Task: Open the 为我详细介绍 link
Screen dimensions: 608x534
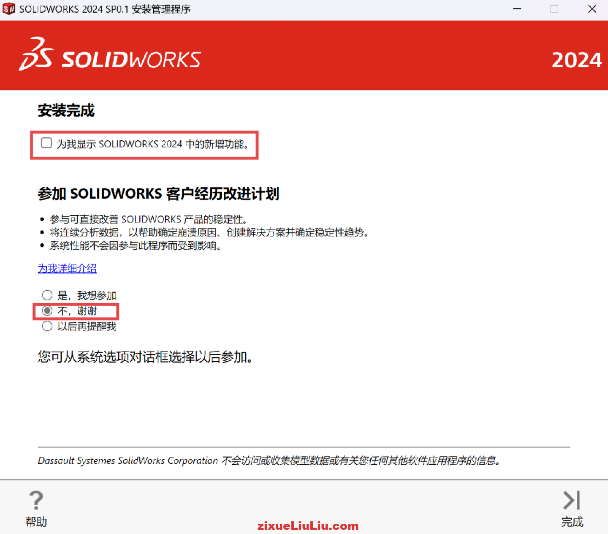Action: click(67, 269)
